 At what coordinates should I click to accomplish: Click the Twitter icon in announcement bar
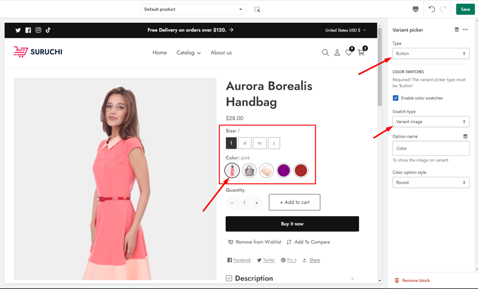pos(18,30)
